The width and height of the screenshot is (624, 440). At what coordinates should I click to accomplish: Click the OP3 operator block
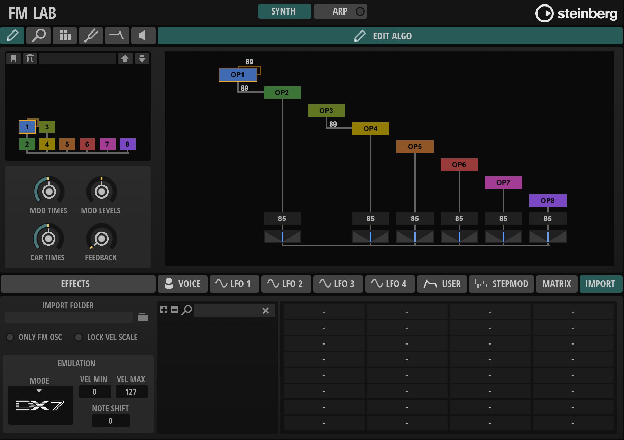click(x=326, y=111)
